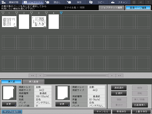This screenshot has width=152, height=114.
Task: Click the 用紙種類 label in the index paper table
Action: tap(24, 93)
